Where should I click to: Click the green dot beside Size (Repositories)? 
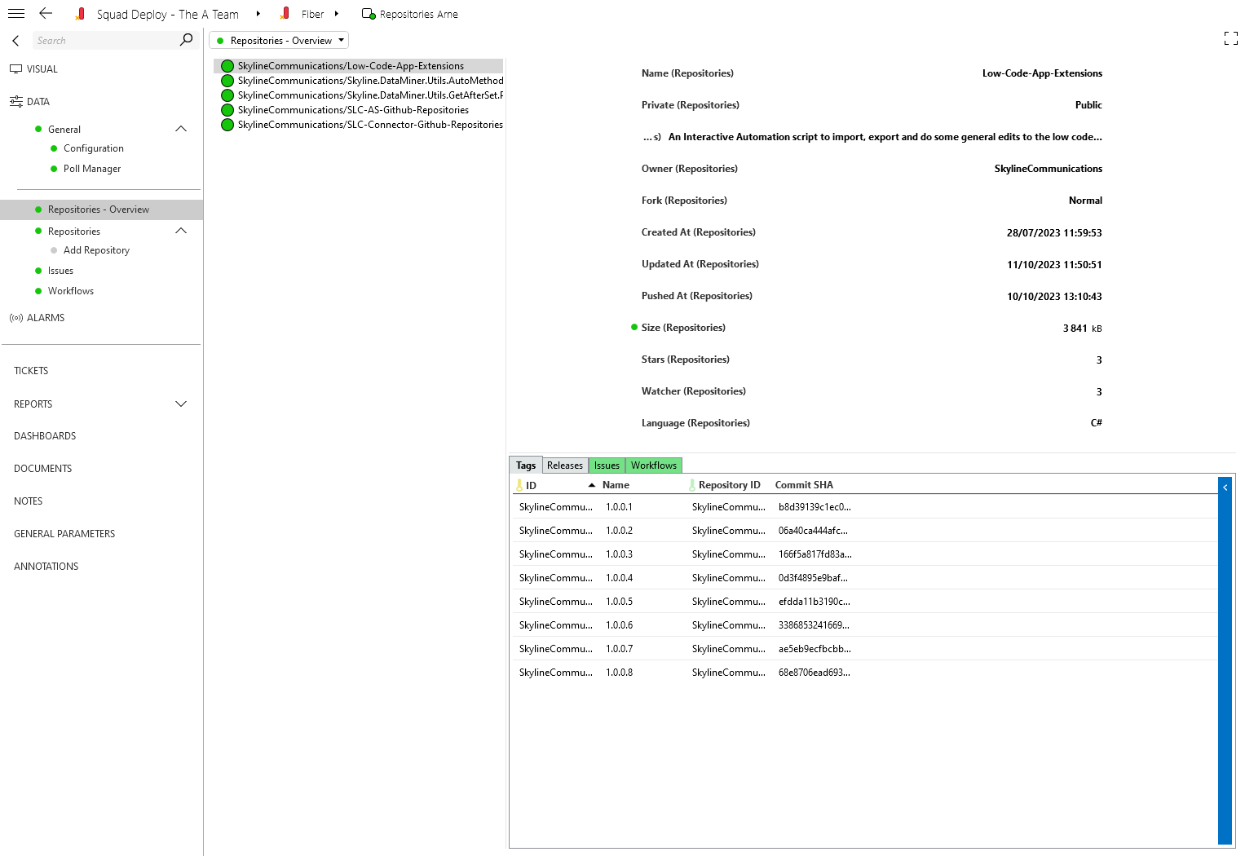(x=634, y=327)
